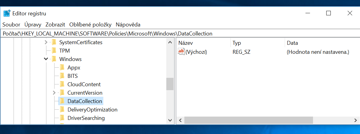
Task: Click the string value icon beside (Výchozí)
Action: click(x=181, y=52)
